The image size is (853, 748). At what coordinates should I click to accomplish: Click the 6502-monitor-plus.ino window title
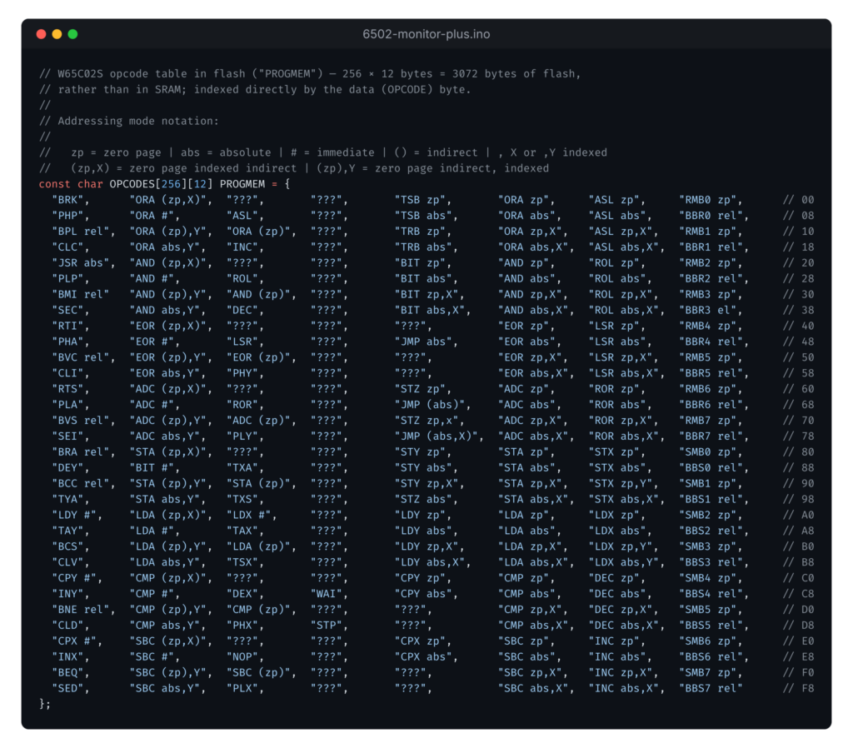(x=426, y=34)
